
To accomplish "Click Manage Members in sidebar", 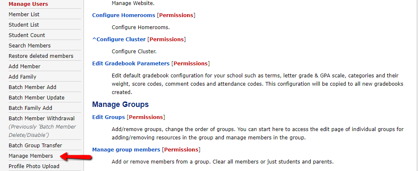I will (x=31, y=156).
